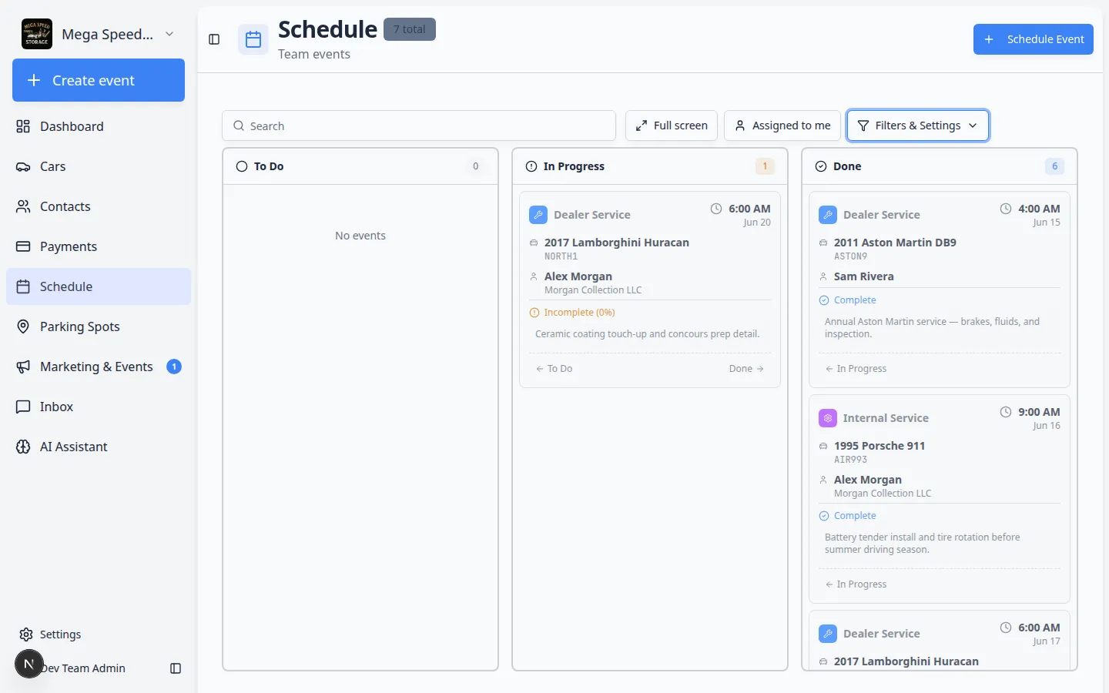Click the AIR993 plate text
1109x693 pixels.
click(851, 460)
